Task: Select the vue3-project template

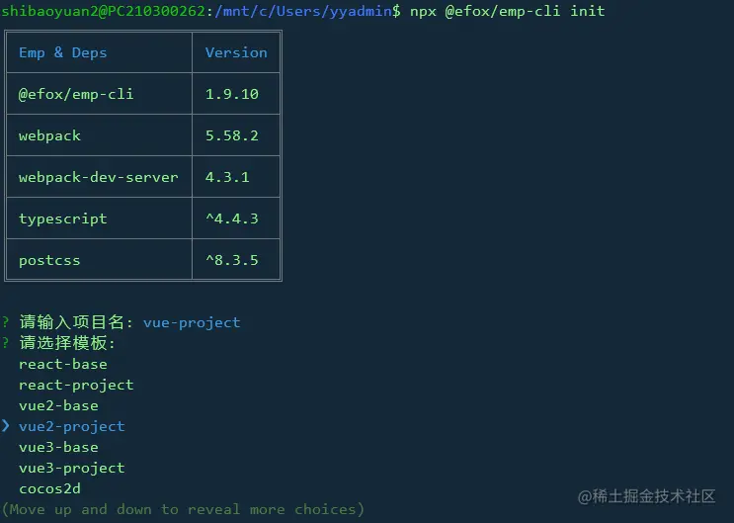Action: 71,468
